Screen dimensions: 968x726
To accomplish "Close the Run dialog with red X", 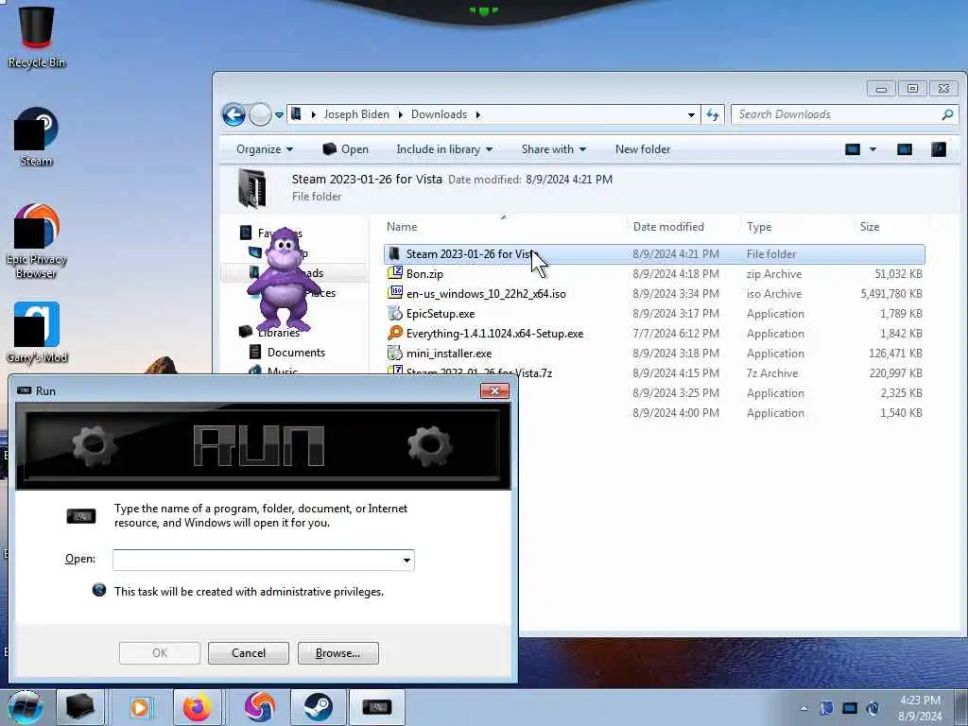I will 494,390.
